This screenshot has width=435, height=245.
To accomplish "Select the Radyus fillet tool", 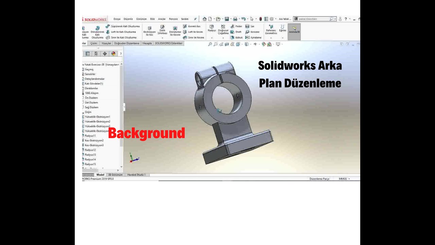I will (x=212, y=28).
